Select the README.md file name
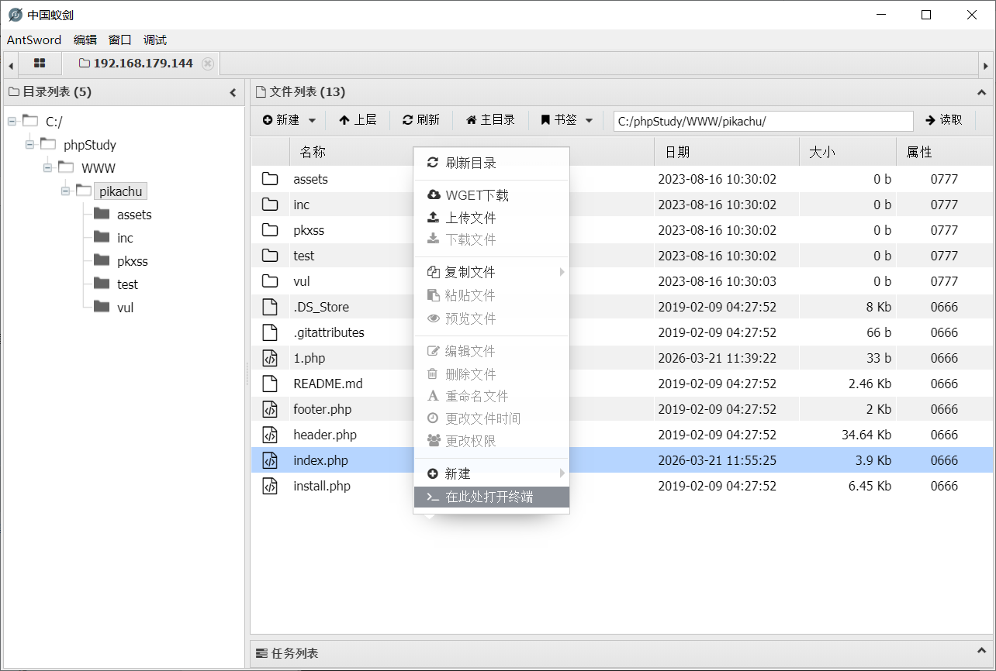 click(x=328, y=384)
